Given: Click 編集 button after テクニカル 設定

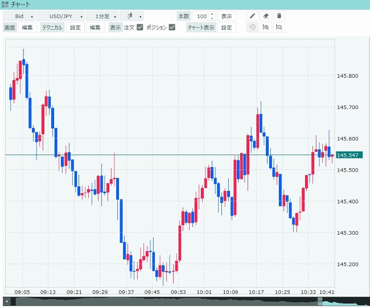Looking at the screenshot, I should coord(95,28).
